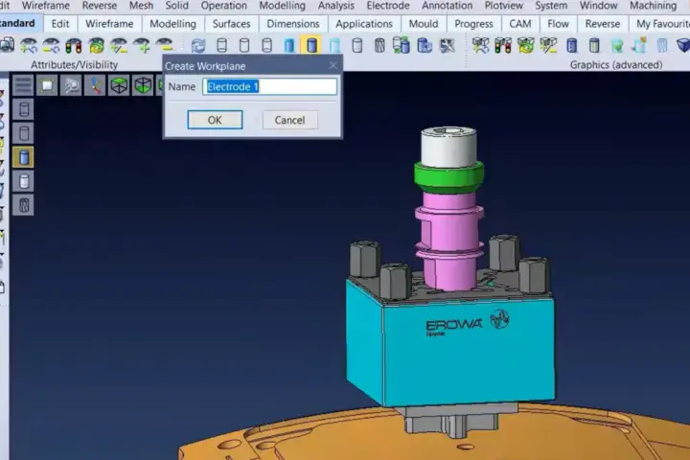Select the green ring on the model
This screenshot has width=690, height=460.
click(x=448, y=176)
